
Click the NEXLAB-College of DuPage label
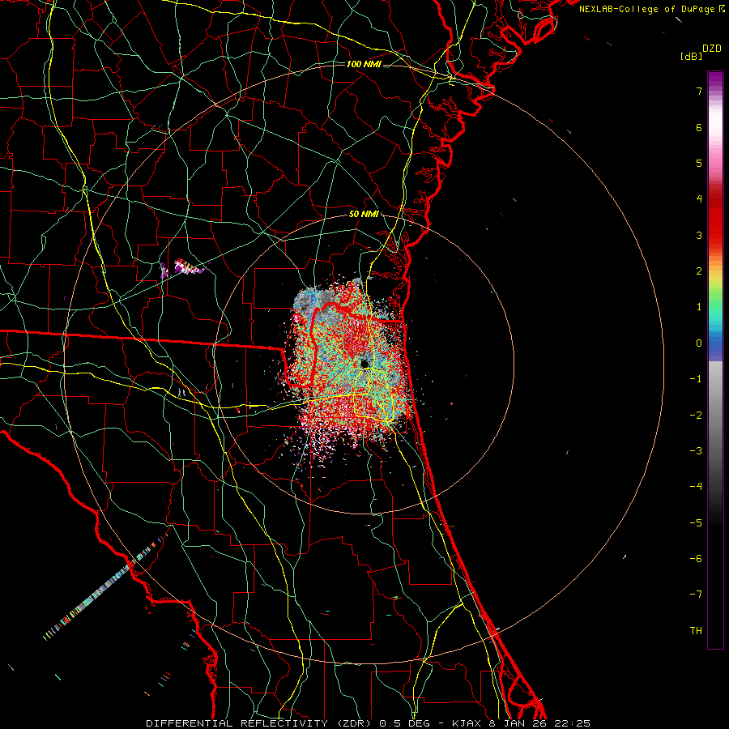coord(646,9)
